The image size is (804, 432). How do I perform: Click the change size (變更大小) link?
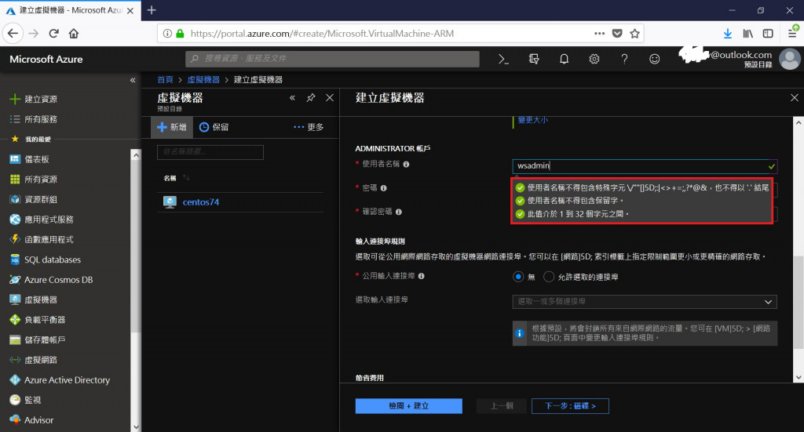(x=533, y=120)
